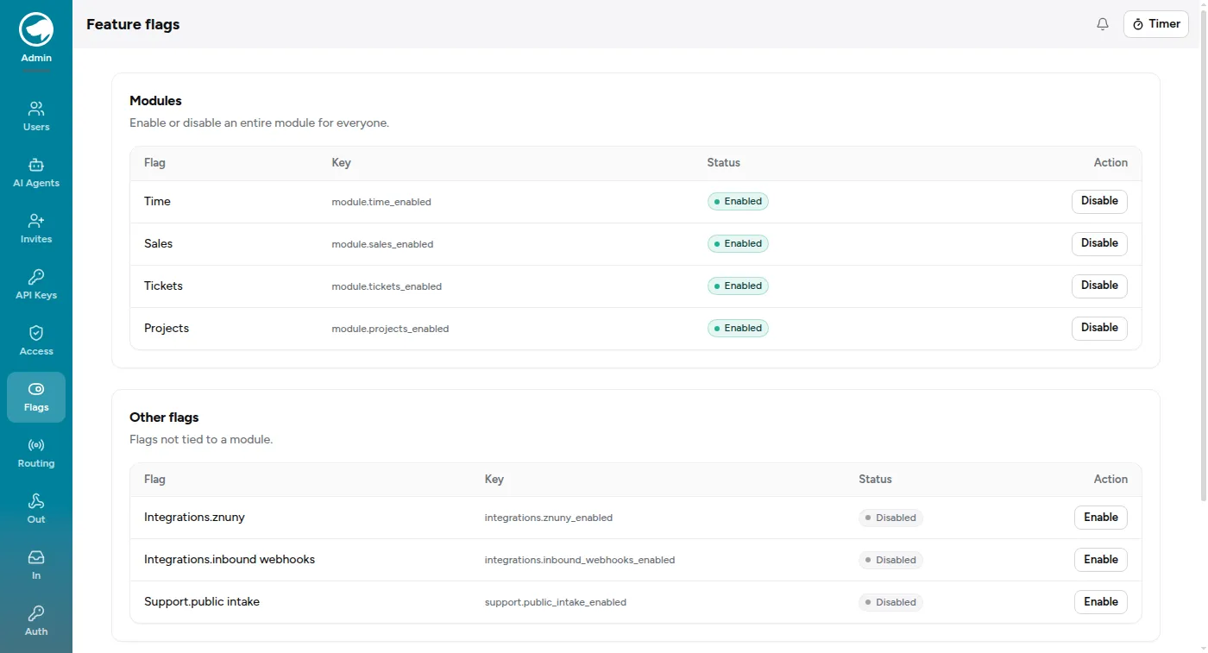Image resolution: width=1208 pixels, height=653 pixels.
Task: Click the Sales flag name
Action: pos(158,243)
